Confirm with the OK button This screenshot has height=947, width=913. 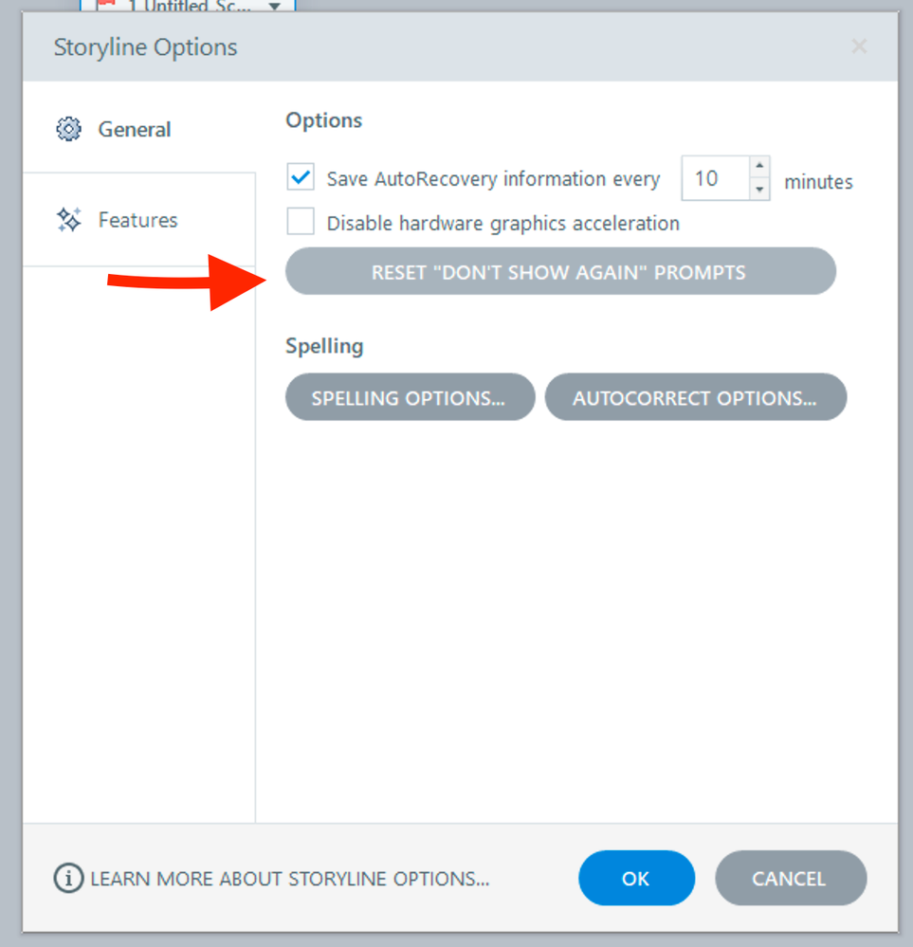pos(636,879)
